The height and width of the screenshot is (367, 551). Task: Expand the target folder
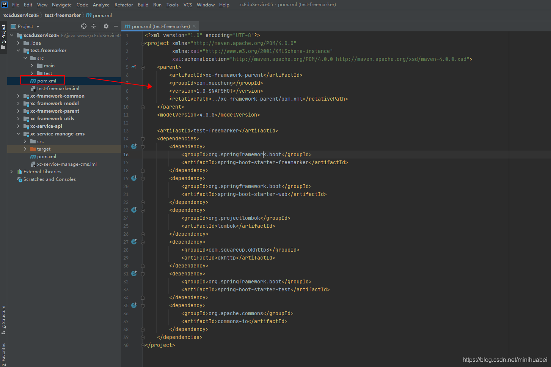tap(25, 149)
